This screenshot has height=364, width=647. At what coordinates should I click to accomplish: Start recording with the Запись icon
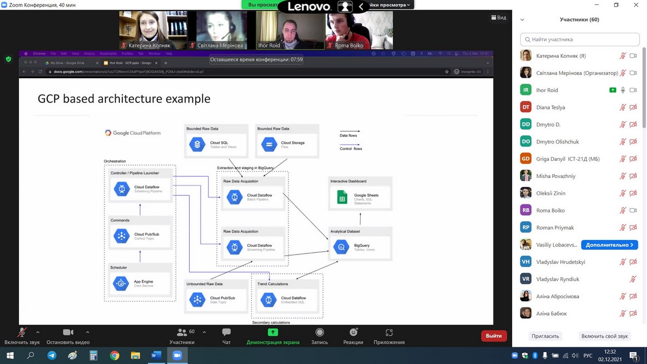click(x=320, y=333)
